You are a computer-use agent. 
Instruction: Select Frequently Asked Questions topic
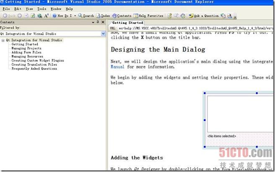click(x=34, y=69)
